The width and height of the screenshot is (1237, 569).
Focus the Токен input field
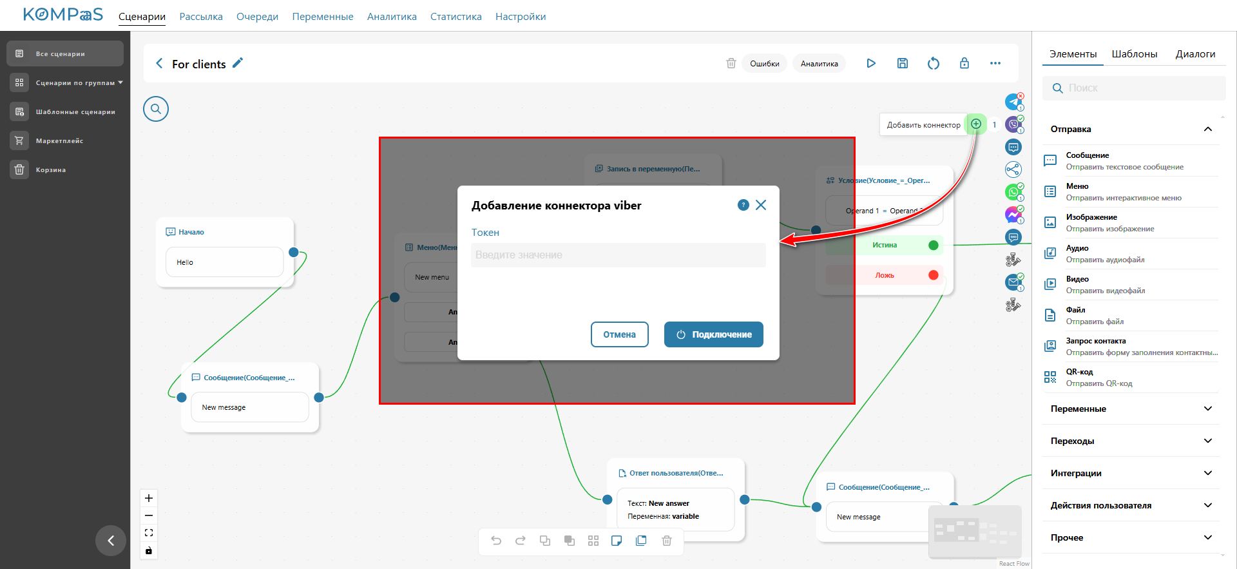point(618,255)
